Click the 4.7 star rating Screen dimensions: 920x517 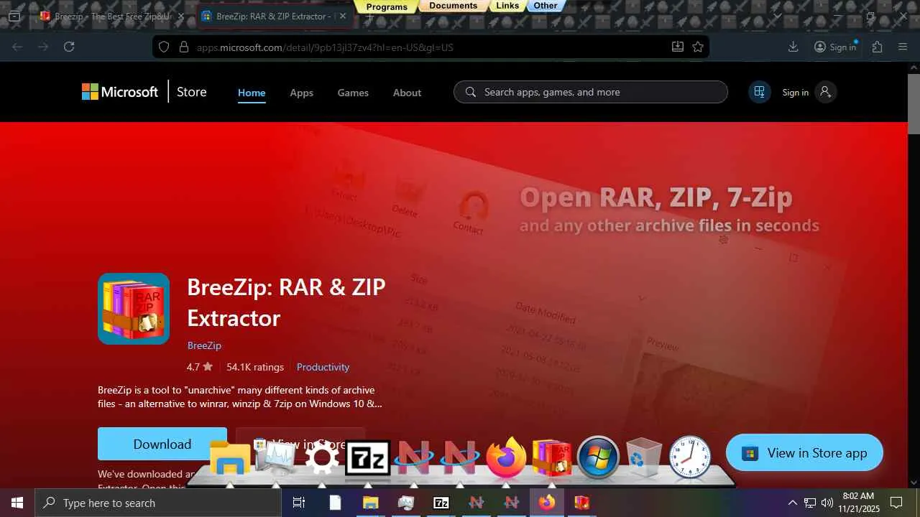pos(200,367)
